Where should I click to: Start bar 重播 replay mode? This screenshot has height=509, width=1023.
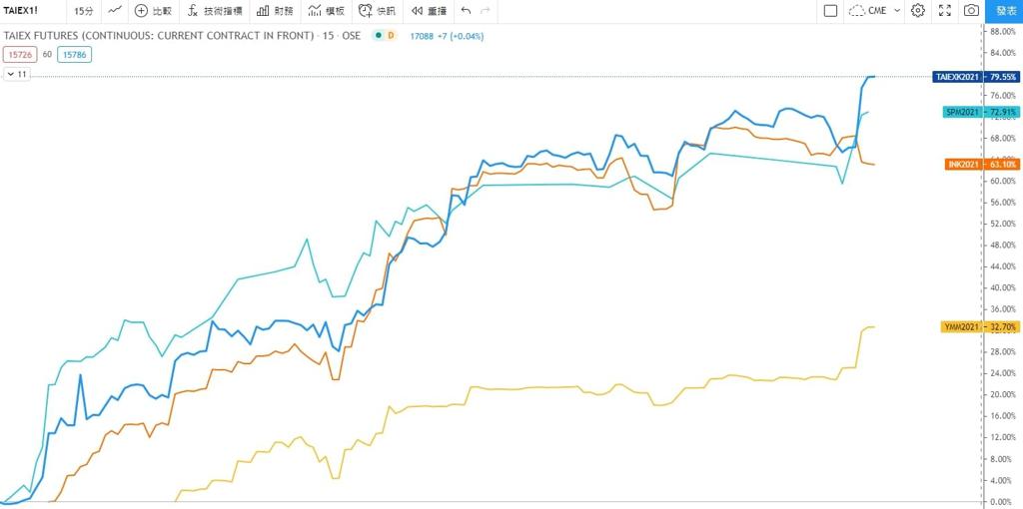(429, 10)
